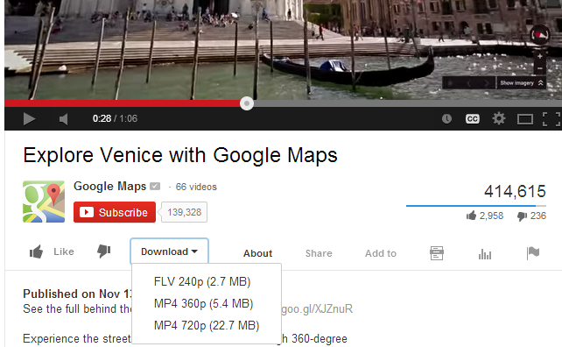This screenshot has width=562, height=347.
Task: Open video settings gear icon
Action: (499, 118)
